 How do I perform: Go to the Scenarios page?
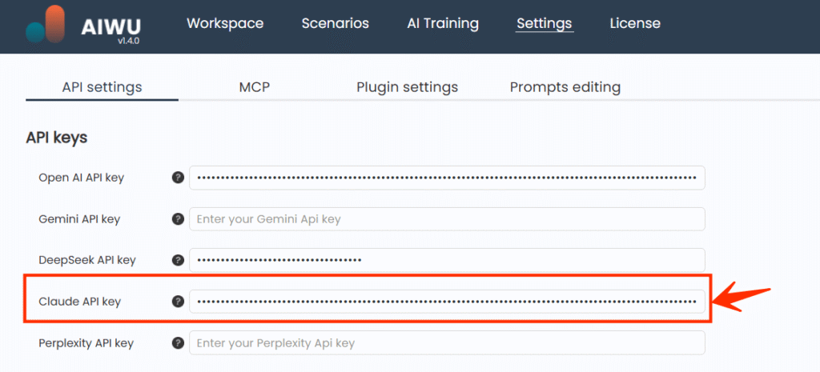[335, 23]
